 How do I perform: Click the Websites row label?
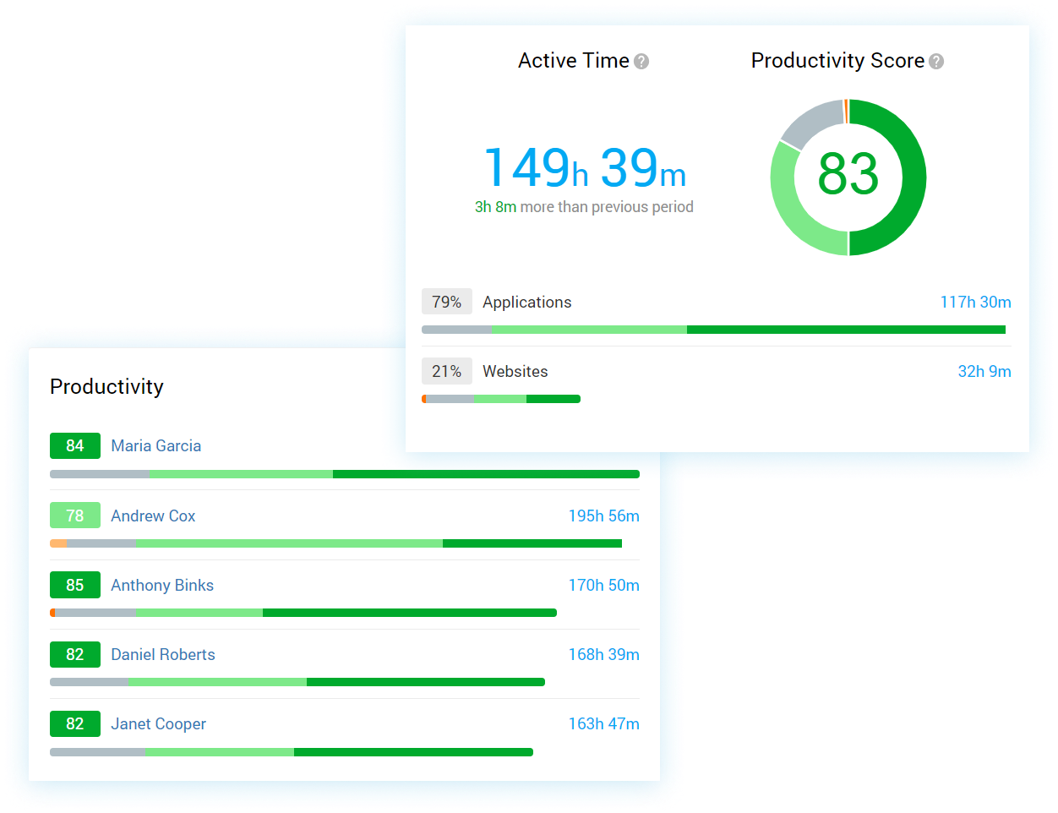pyautogui.click(x=515, y=371)
